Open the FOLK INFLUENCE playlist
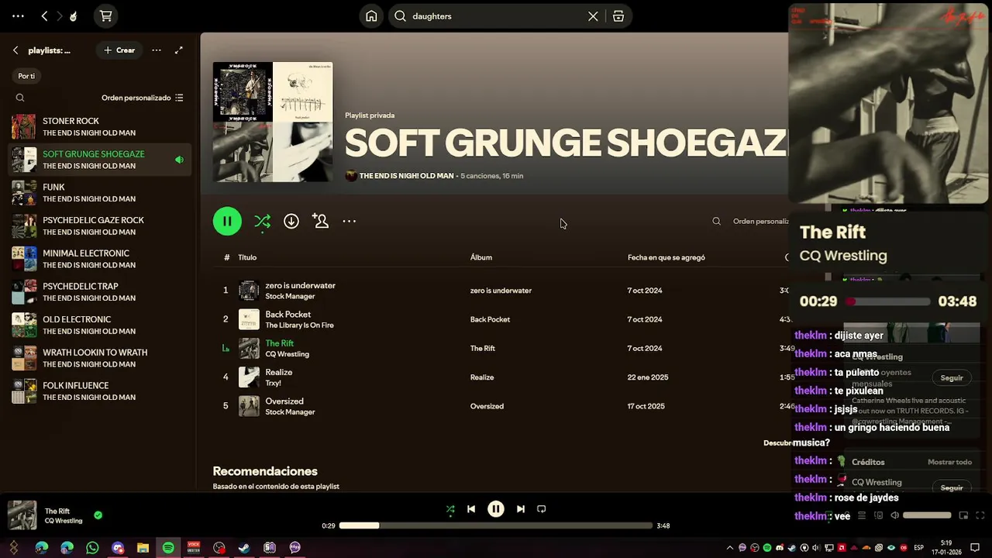992x558 pixels. (x=101, y=391)
